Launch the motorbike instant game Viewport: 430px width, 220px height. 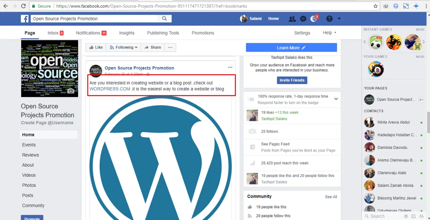(394, 42)
